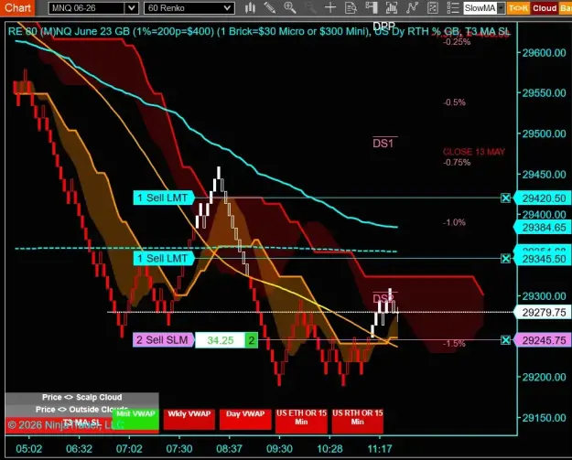Cancel the 29345.50 sell limit order X
Viewport: 572px width, 460px height.
coord(505,259)
